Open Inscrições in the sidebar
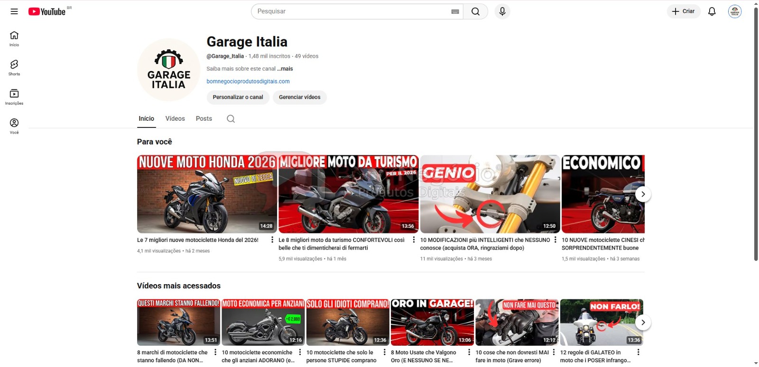The height and width of the screenshot is (367, 759). 14,97
